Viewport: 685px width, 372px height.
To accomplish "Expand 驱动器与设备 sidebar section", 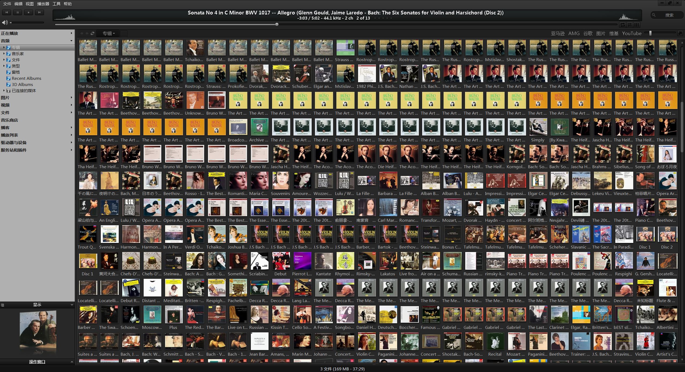I will (x=37, y=142).
